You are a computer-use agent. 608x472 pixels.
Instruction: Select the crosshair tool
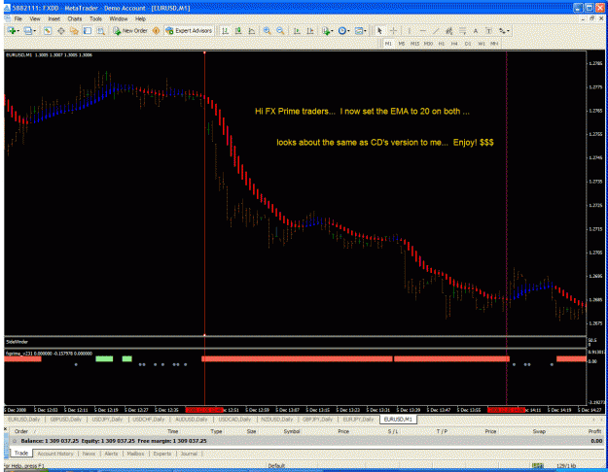[393, 30]
